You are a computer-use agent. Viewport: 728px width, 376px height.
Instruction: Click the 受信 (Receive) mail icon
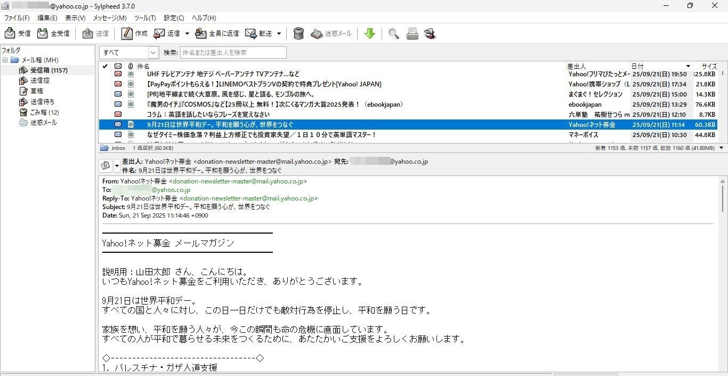click(x=10, y=34)
